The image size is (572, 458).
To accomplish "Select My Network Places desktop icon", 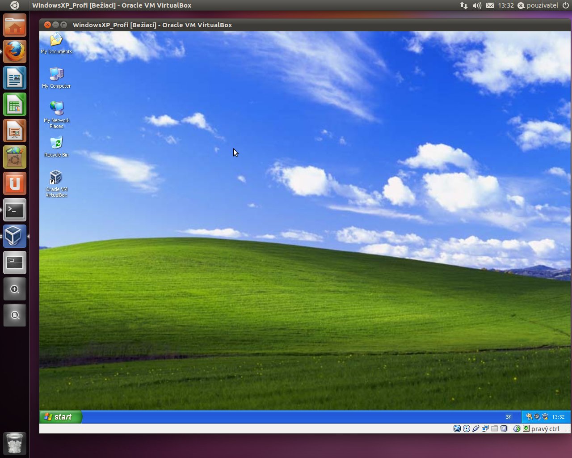I will [x=56, y=115].
